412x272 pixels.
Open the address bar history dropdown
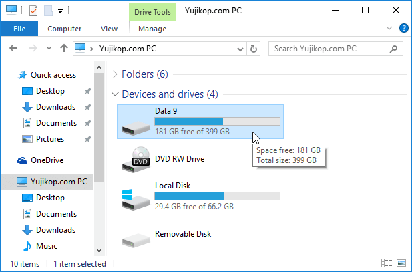coord(240,49)
